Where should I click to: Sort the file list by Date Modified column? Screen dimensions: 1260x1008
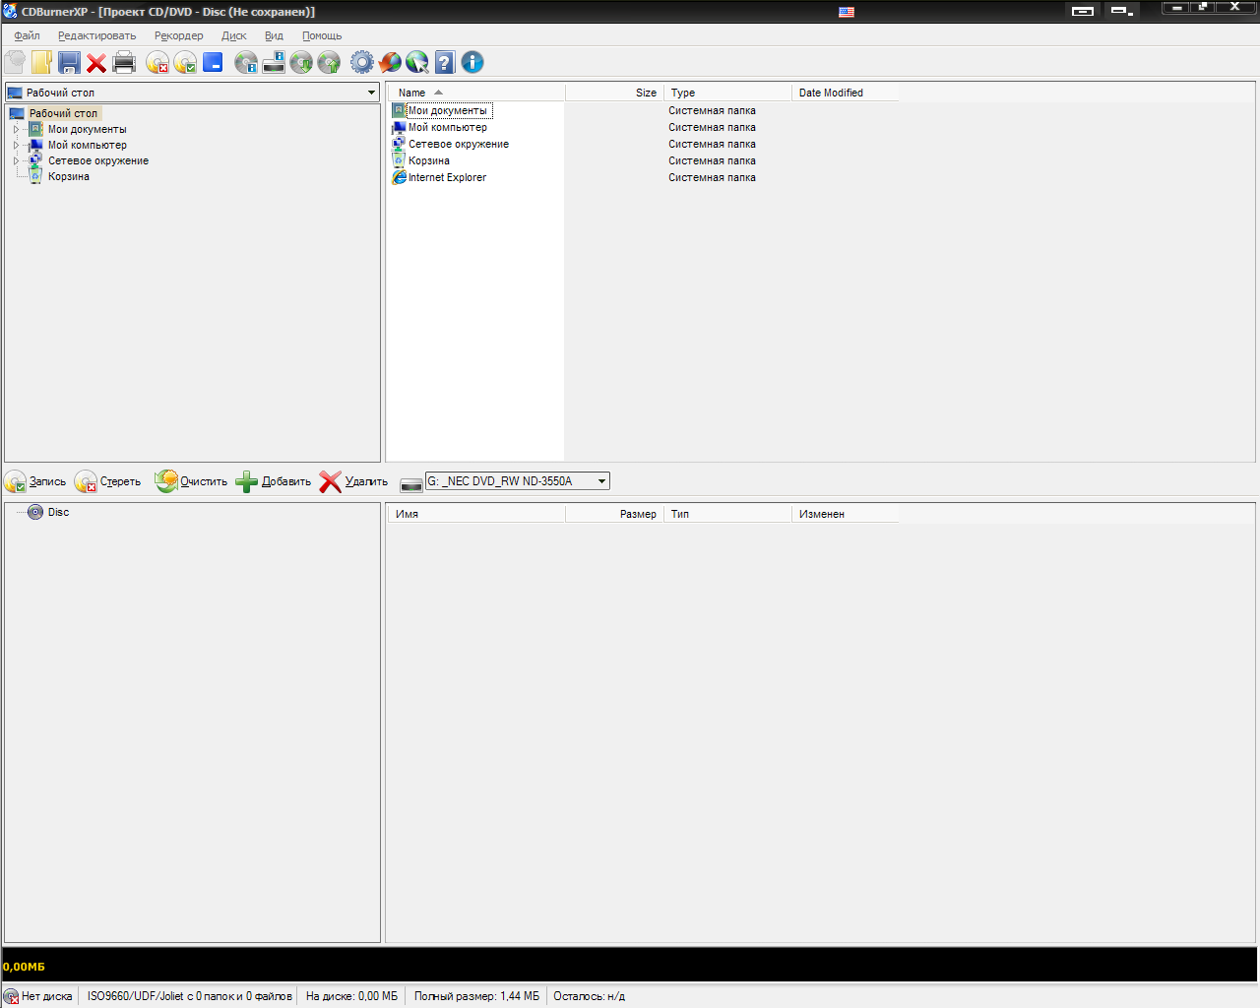[x=846, y=93]
